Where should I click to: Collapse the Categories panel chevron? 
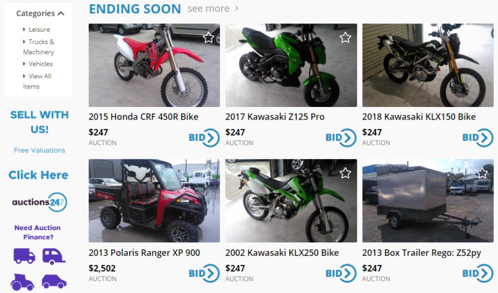(x=61, y=13)
